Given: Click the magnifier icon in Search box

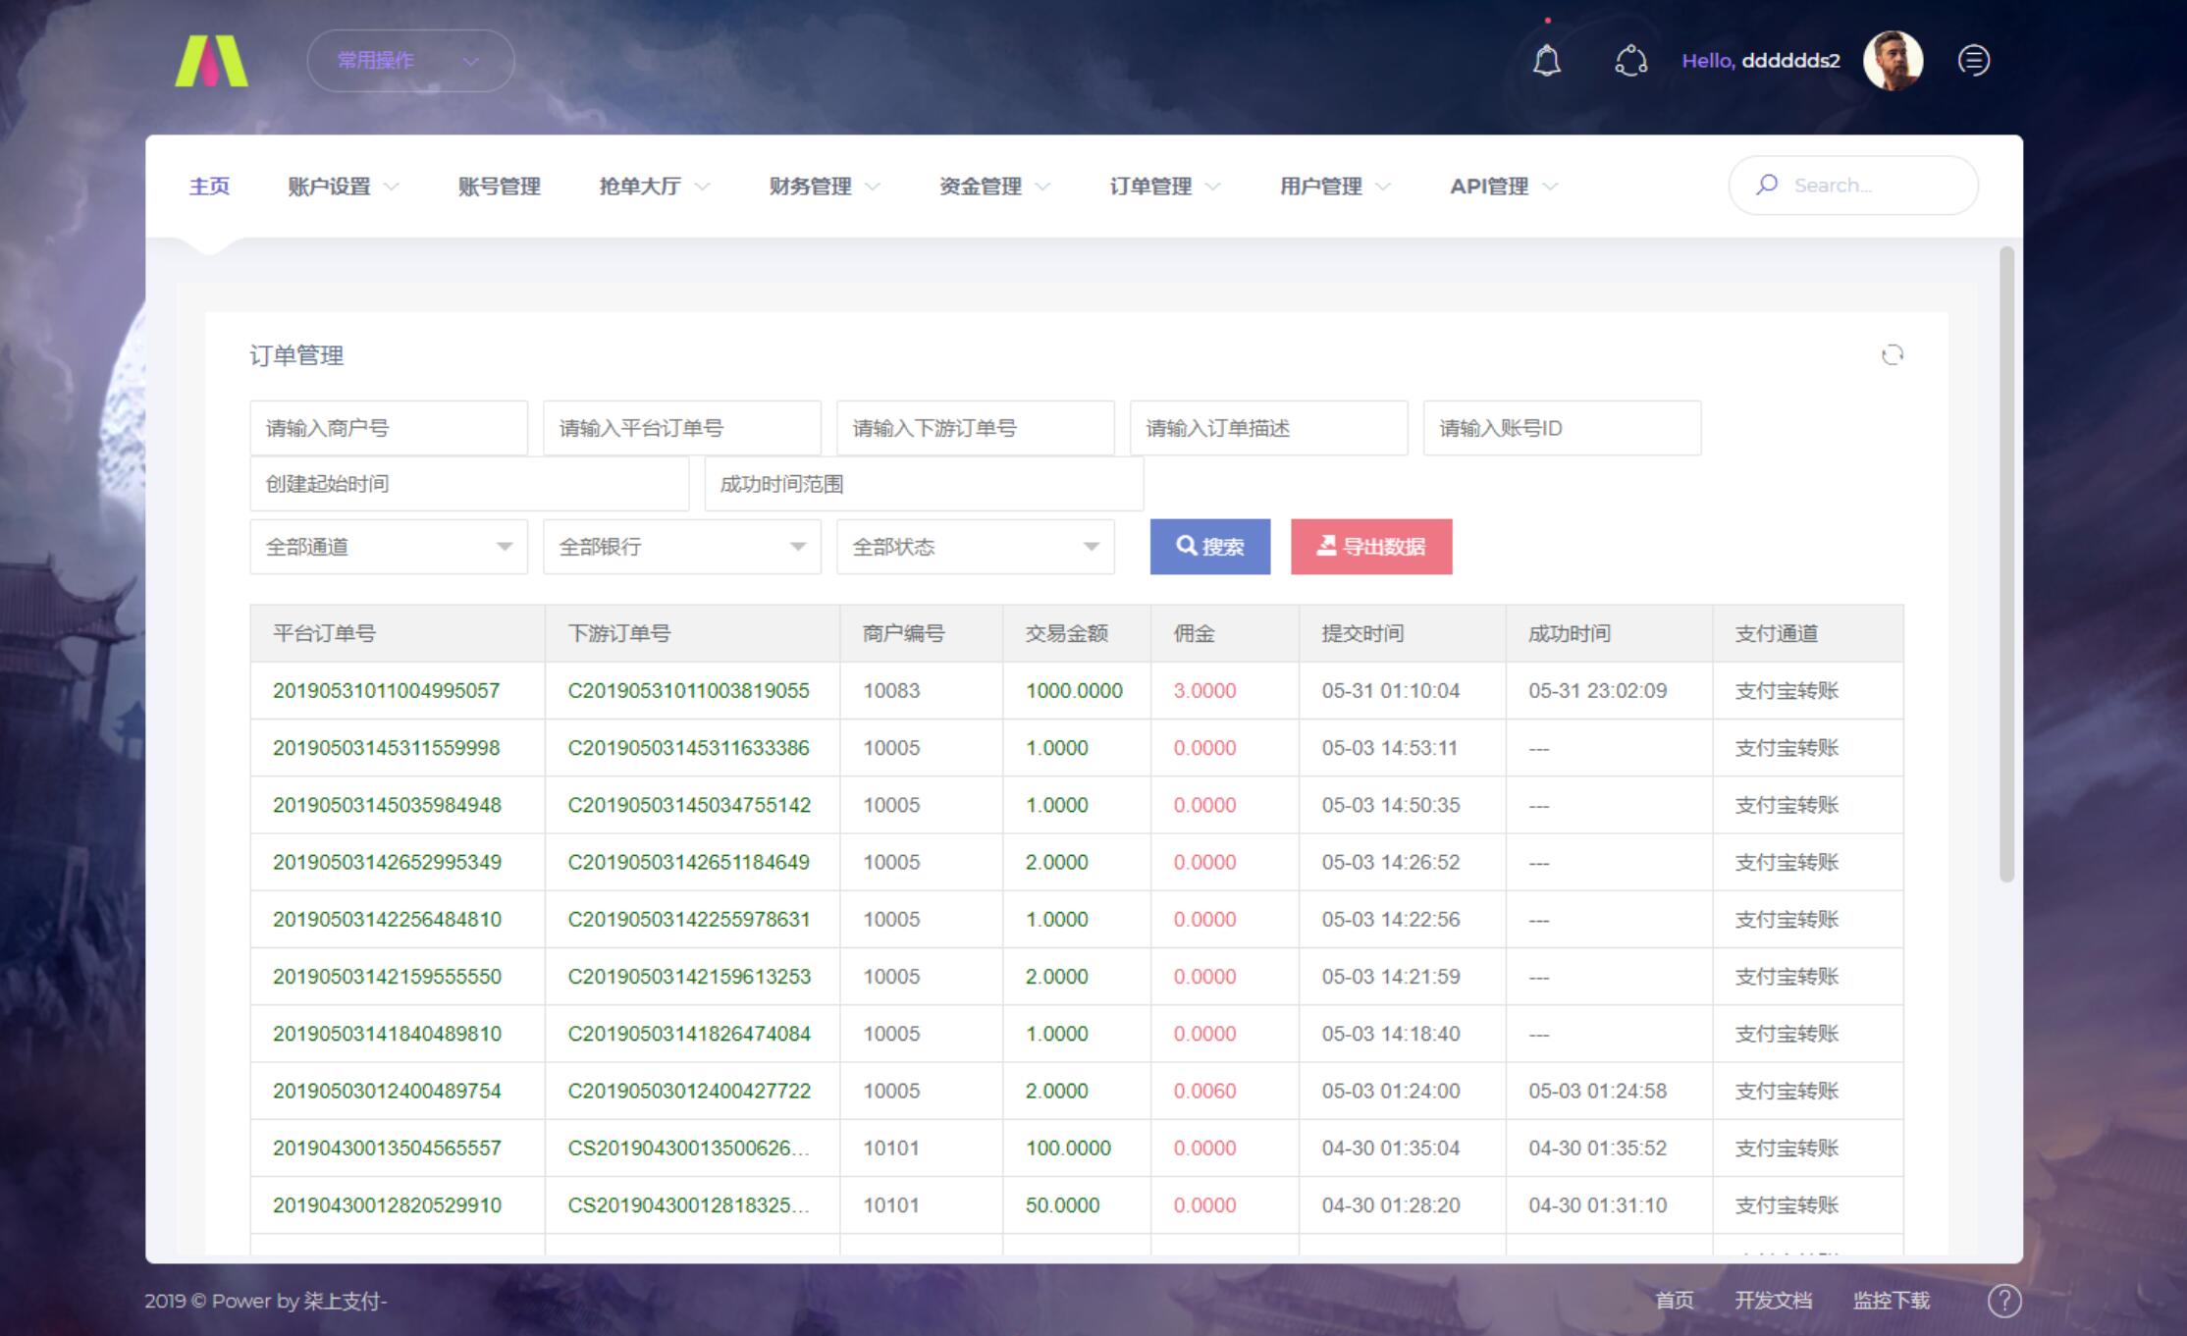Looking at the screenshot, I should tap(1767, 185).
